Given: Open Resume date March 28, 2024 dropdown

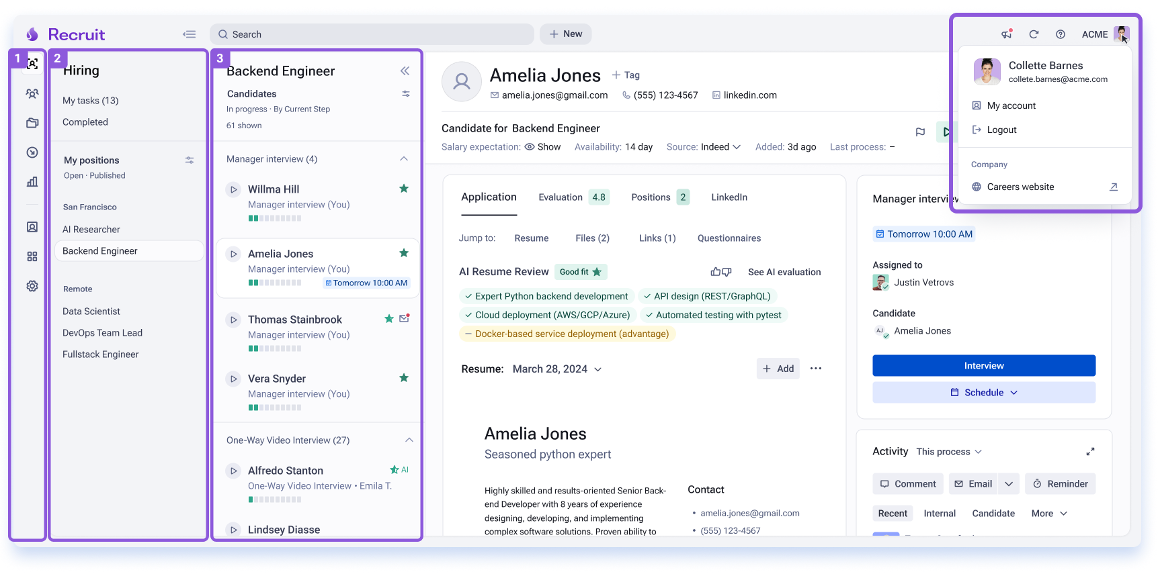Looking at the screenshot, I should [557, 369].
